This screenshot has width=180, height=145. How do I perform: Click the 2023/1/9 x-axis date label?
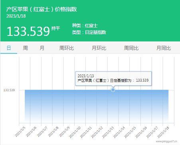pos(64,132)
